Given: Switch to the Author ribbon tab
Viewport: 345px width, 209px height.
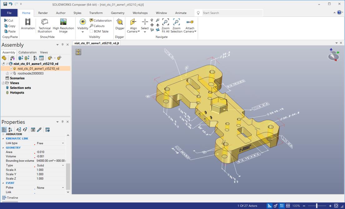Looking at the screenshot, I should 61,13.
